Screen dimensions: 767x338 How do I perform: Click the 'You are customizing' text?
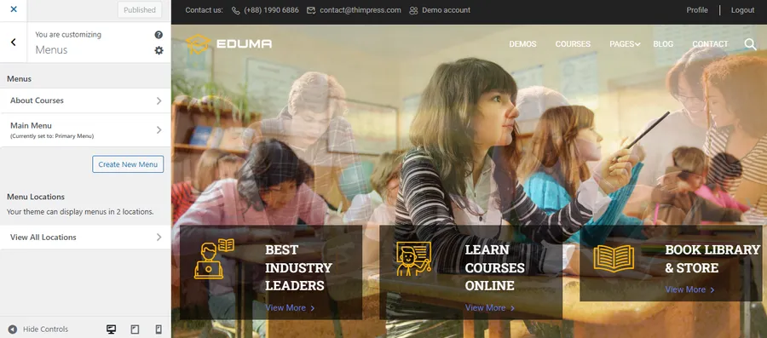click(x=68, y=35)
